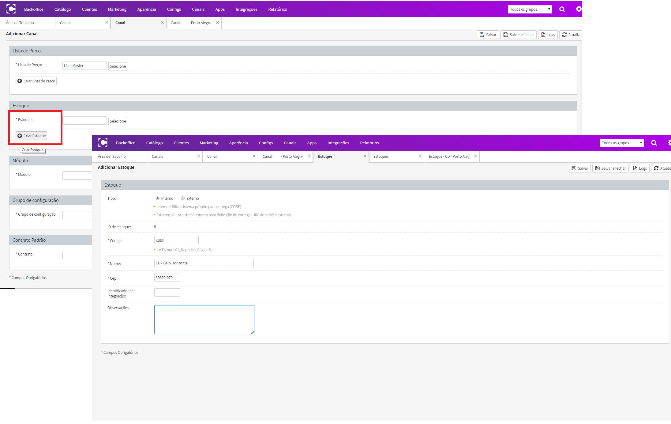The width and height of the screenshot is (671, 424).
Task: Close the Estoque - CD - Porto Alegre tab
Action: [x=476, y=156]
